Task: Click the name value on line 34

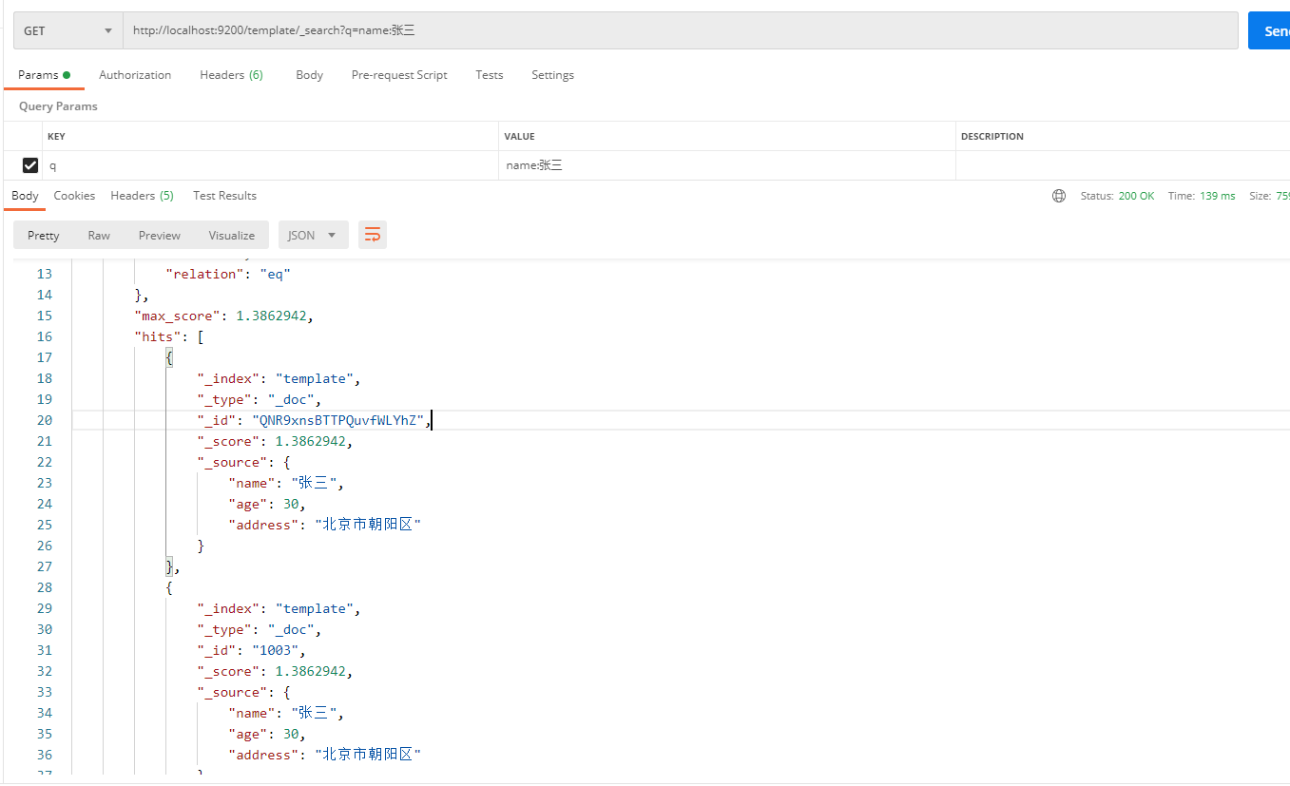Action: [314, 713]
